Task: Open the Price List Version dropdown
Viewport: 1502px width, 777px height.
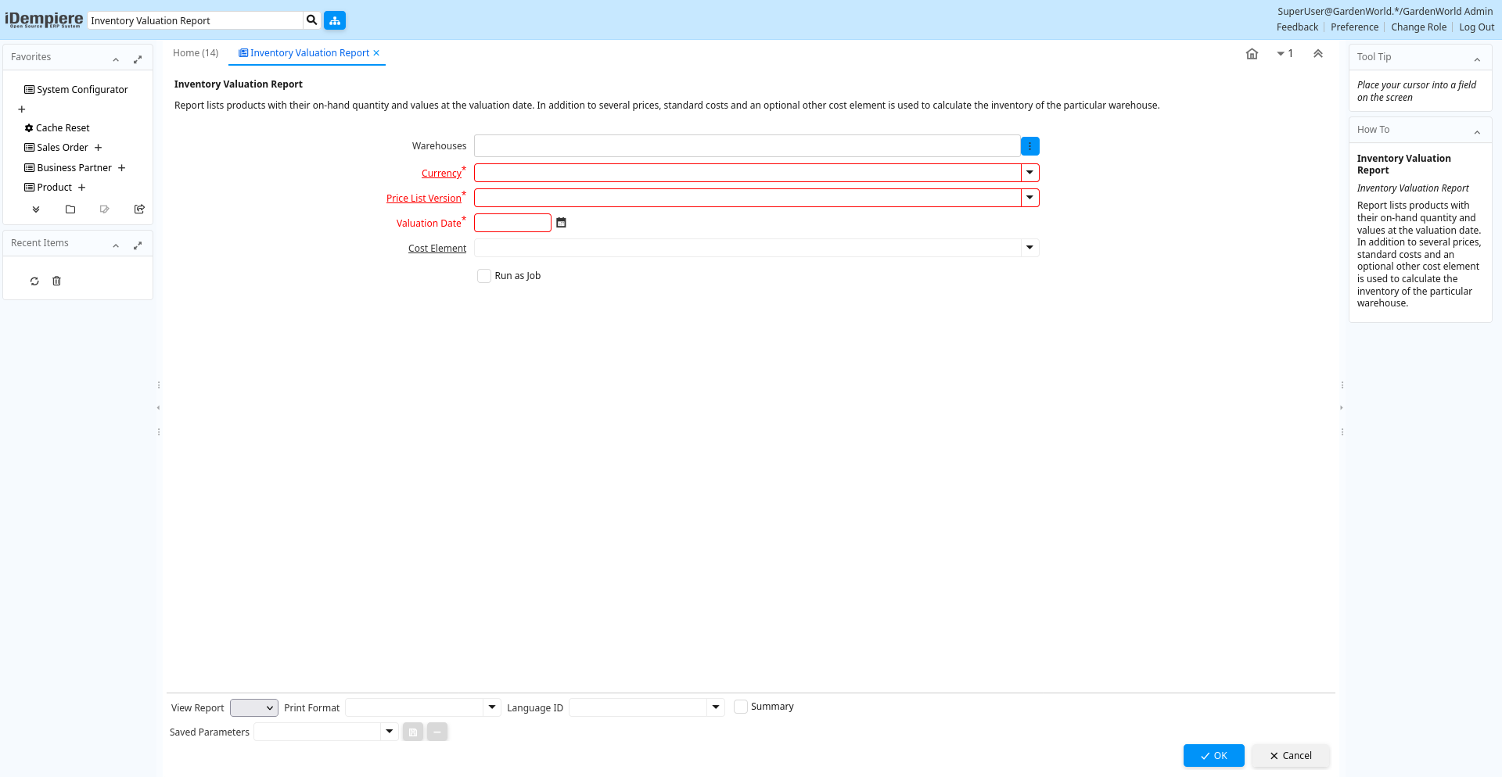Action: coord(1029,198)
